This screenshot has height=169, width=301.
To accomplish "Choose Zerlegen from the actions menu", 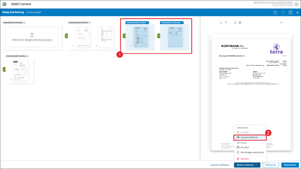I will click(250, 132).
